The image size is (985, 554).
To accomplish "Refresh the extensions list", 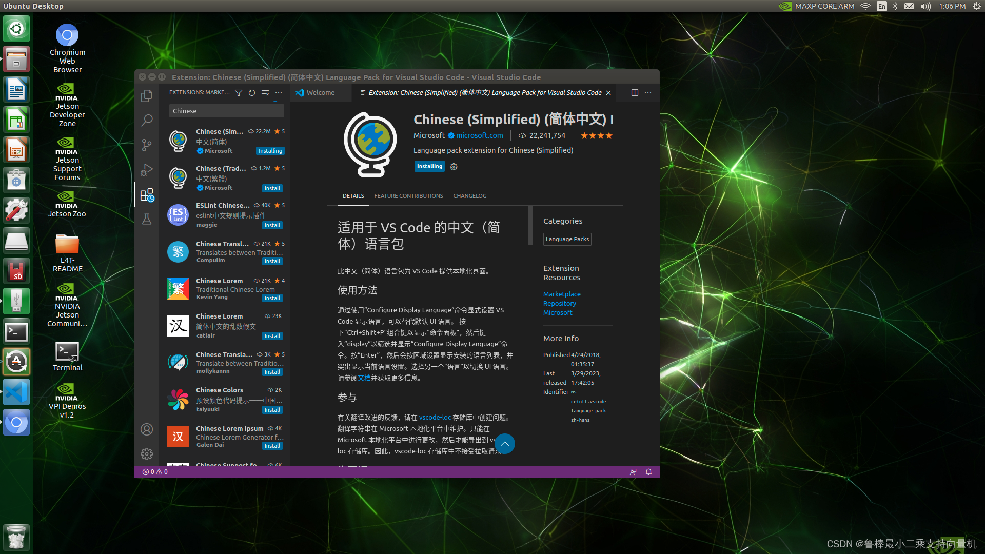I will point(252,93).
